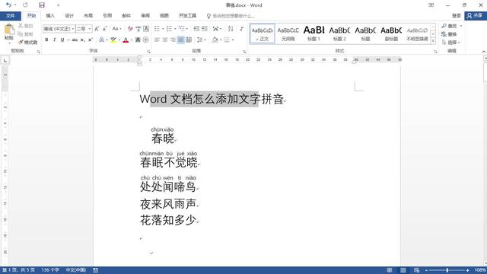Open the File (文件) tab
The width and height of the screenshot is (487, 274).
[10, 15]
